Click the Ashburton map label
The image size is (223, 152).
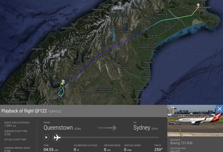point(170,26)
